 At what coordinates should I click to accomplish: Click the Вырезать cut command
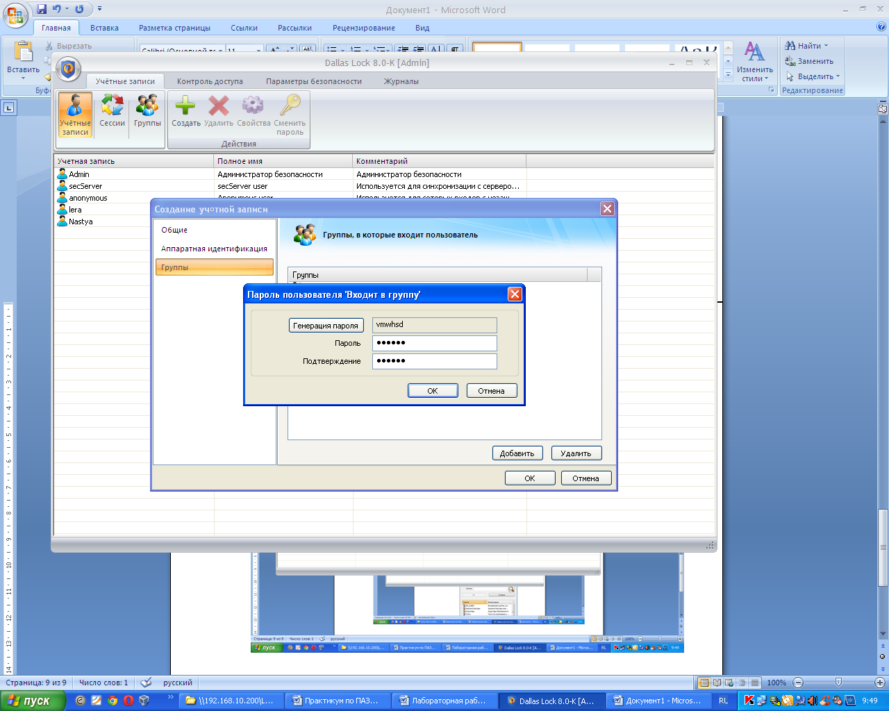pyautogui.click(x=69, y=46)
